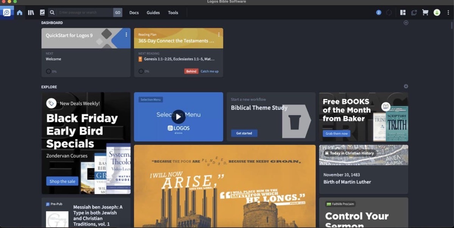Image resolution: width=454 pixels, height=228 pixels.
Task: Click the vertical scrollbar on the right
Action: pos(452,26)
